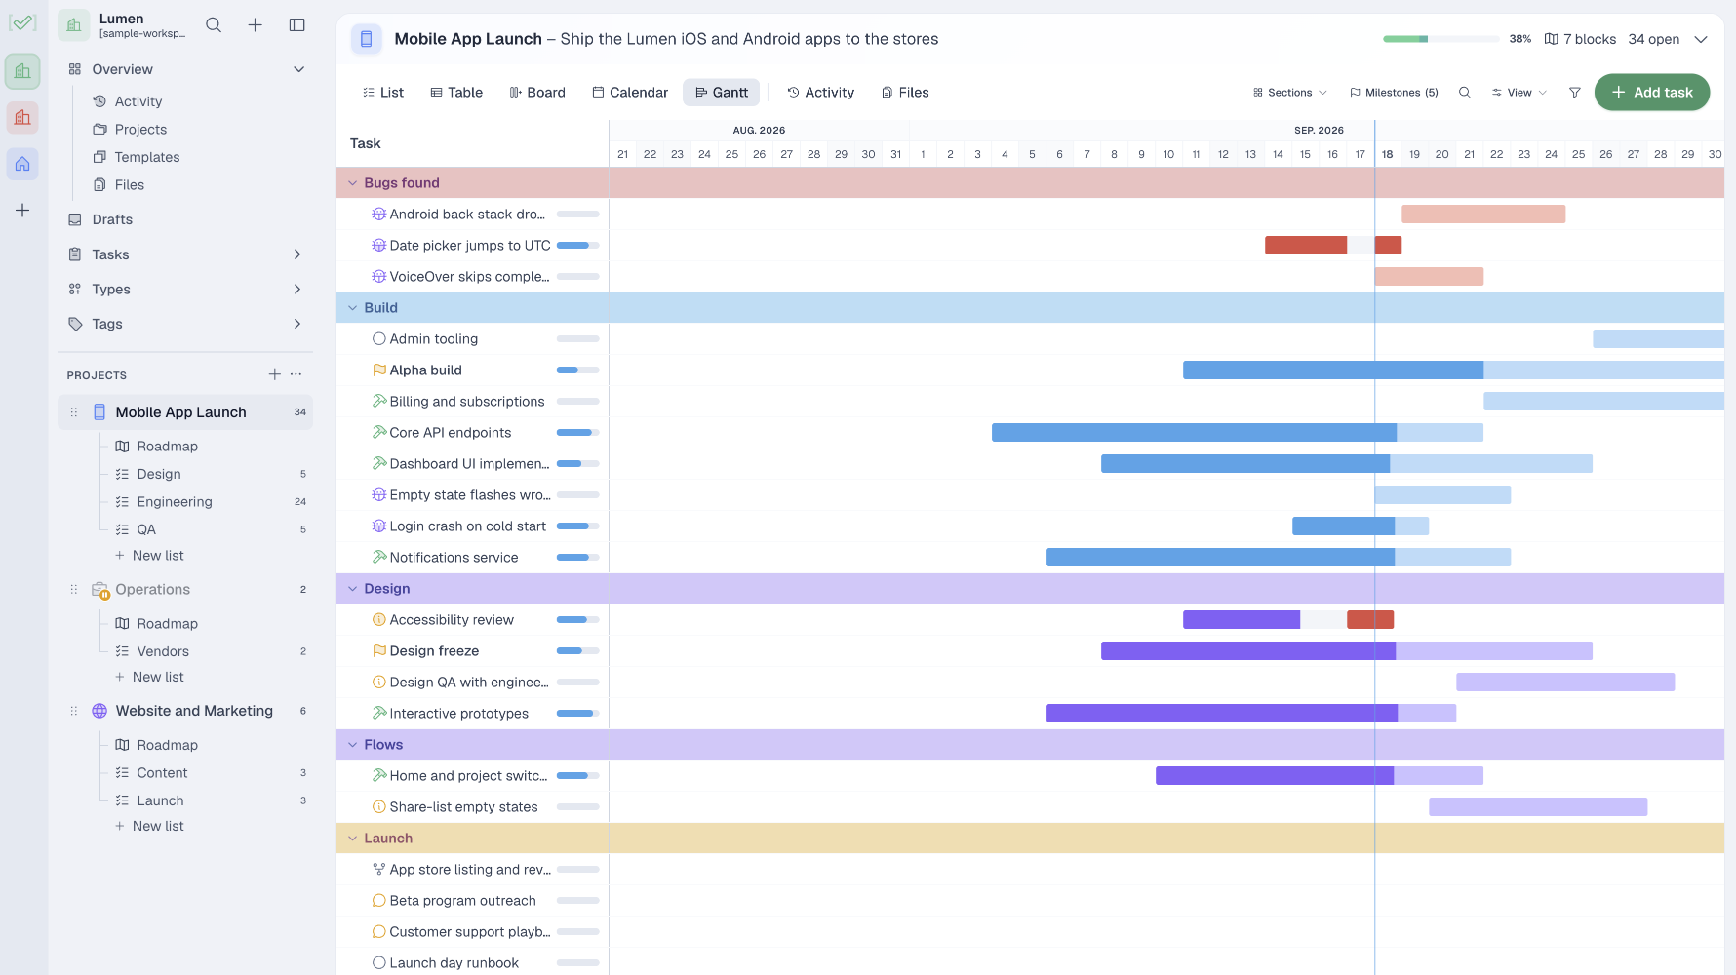Click the Tags icon in the sidebar
This screenshot has width=1736, height=975.
click(75, 324)
